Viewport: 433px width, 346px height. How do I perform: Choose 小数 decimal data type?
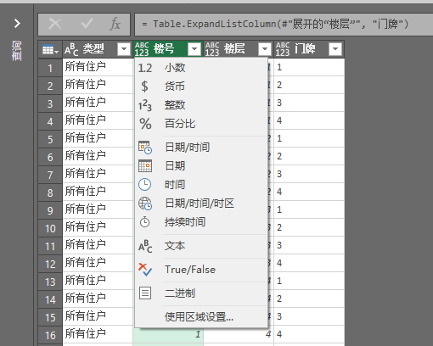pos(201,68)
